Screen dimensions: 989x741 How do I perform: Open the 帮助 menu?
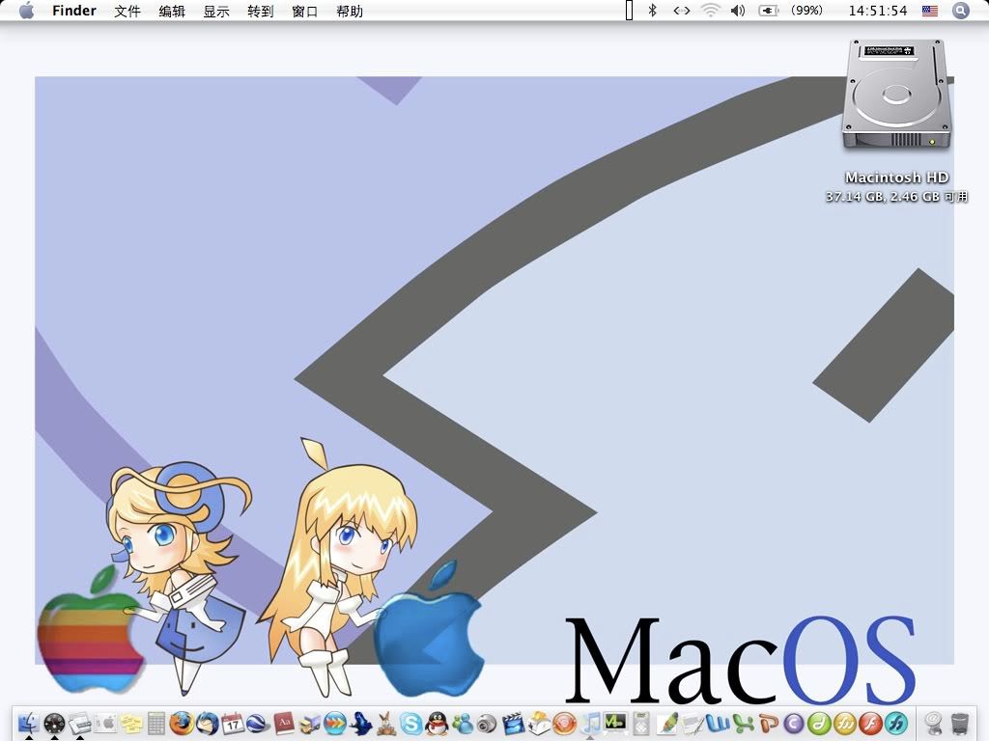(x=350, y=11)
